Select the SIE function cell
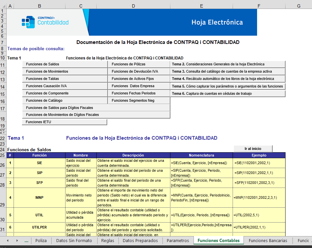 point(39,163)
